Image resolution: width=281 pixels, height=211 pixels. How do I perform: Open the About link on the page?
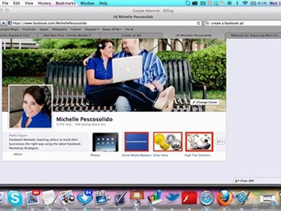point(18,154)
